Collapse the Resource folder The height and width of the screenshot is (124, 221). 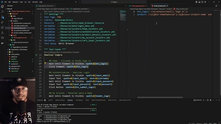(x=8, y=14)
